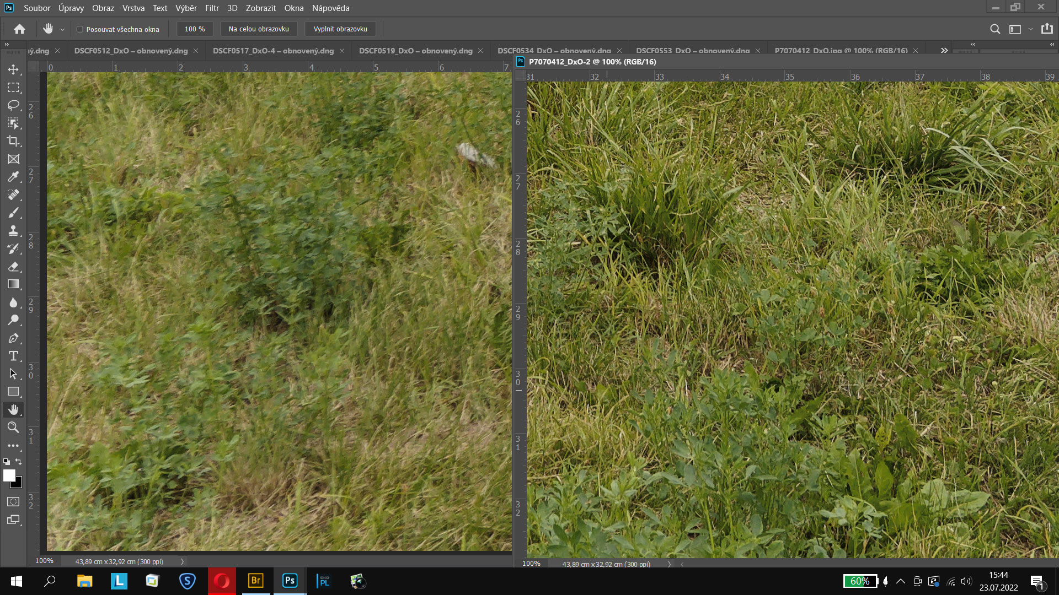Select the Lasso tool

(13, 105)
